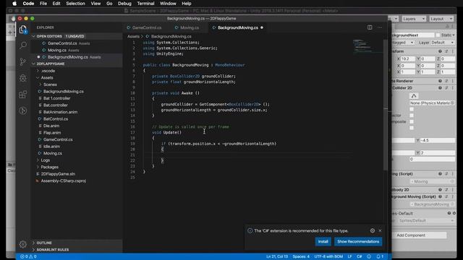Open BatControl.cs in the Explorer tree
The image size is (463, 260).
coord(56,118)
